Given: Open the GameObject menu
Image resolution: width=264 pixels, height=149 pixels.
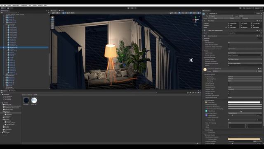Looking at the screenshot, I should 16,5.
